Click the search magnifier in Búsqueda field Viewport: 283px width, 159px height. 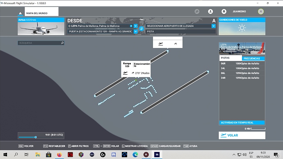(62, 43)
